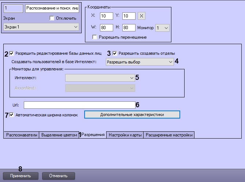Open the Разрешить выбор dropdown
The width and height of the screenshot is (245, 182).
(140, 62)
